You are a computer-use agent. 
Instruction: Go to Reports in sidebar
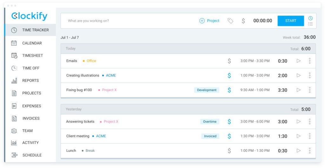(x=30, y=81)
